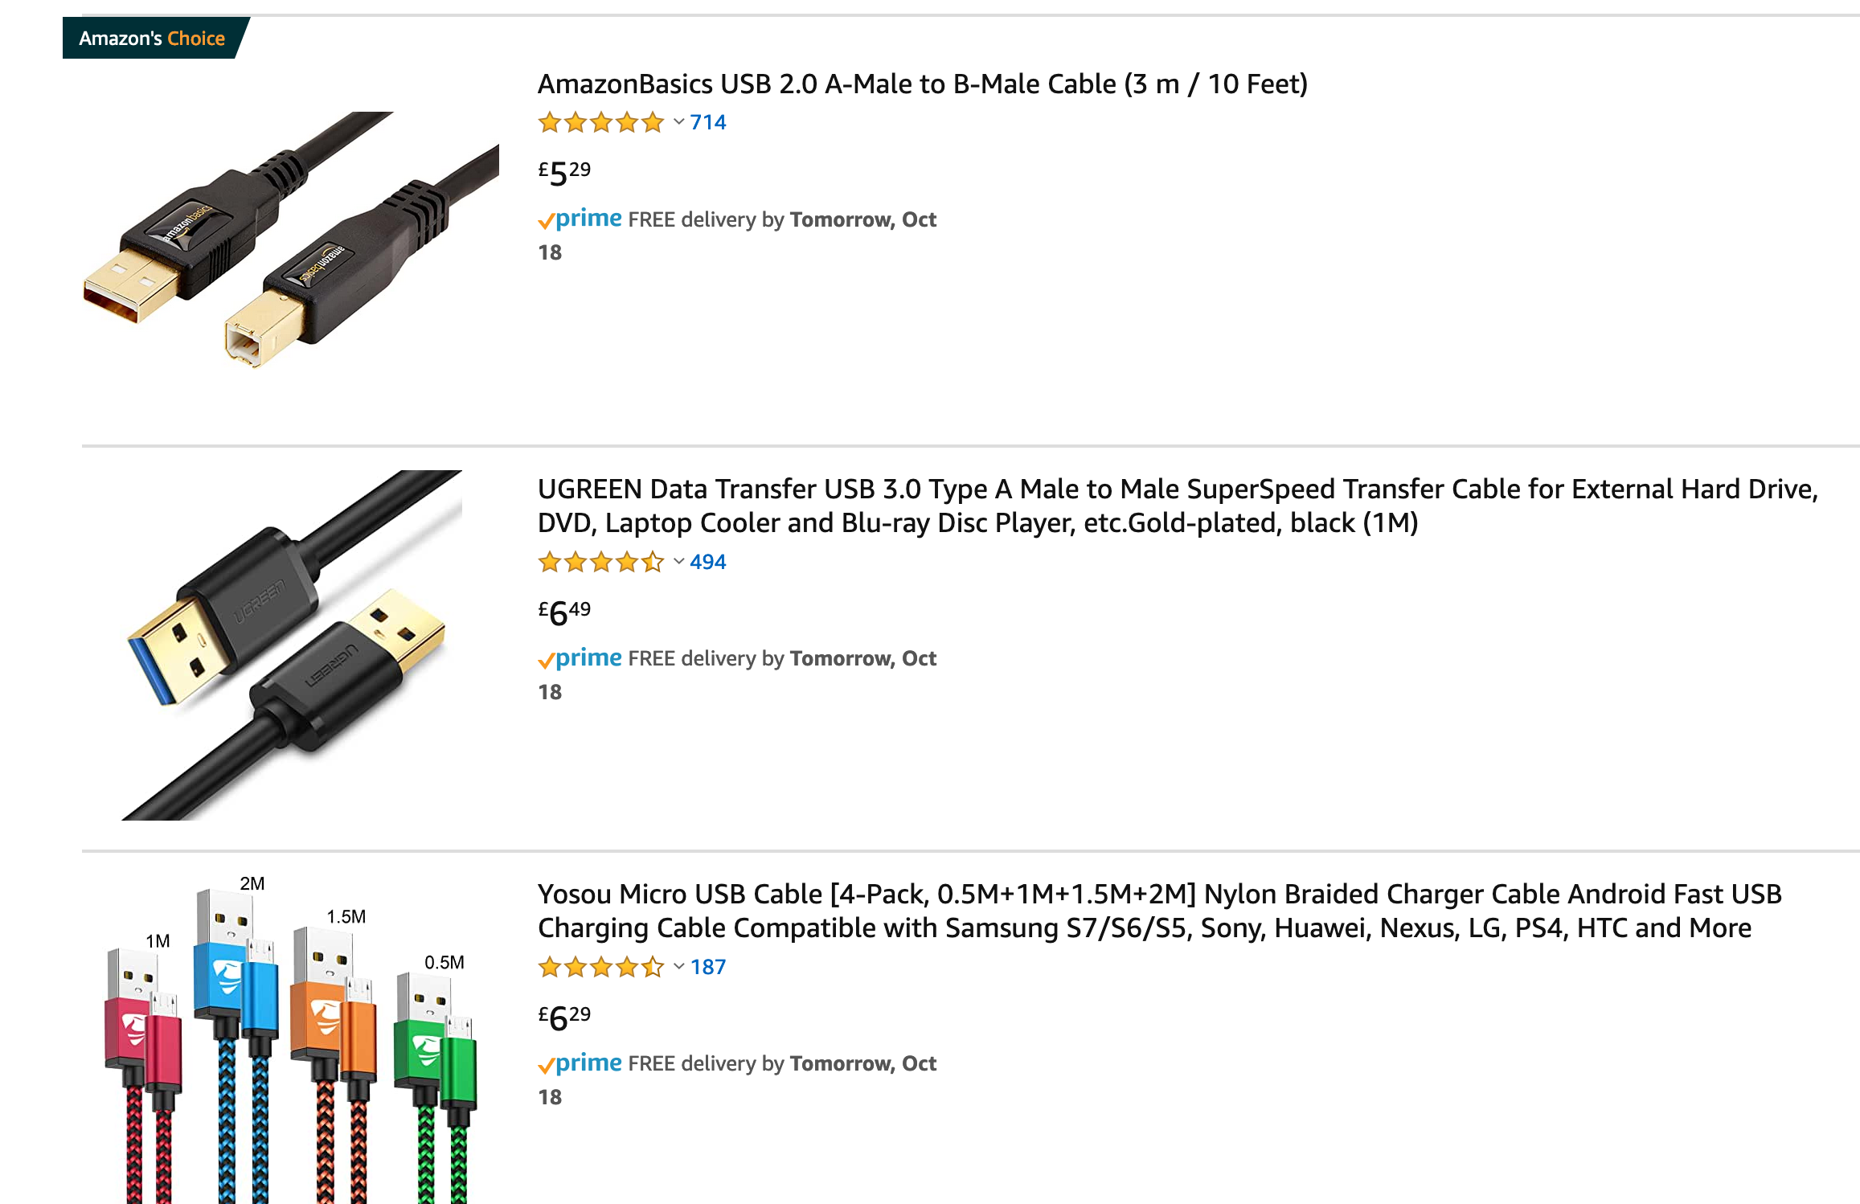This screenshot has height=1204, width=1860.
Task: Expand ratings chevron beside 187 reviews
Action: (679, 966)
